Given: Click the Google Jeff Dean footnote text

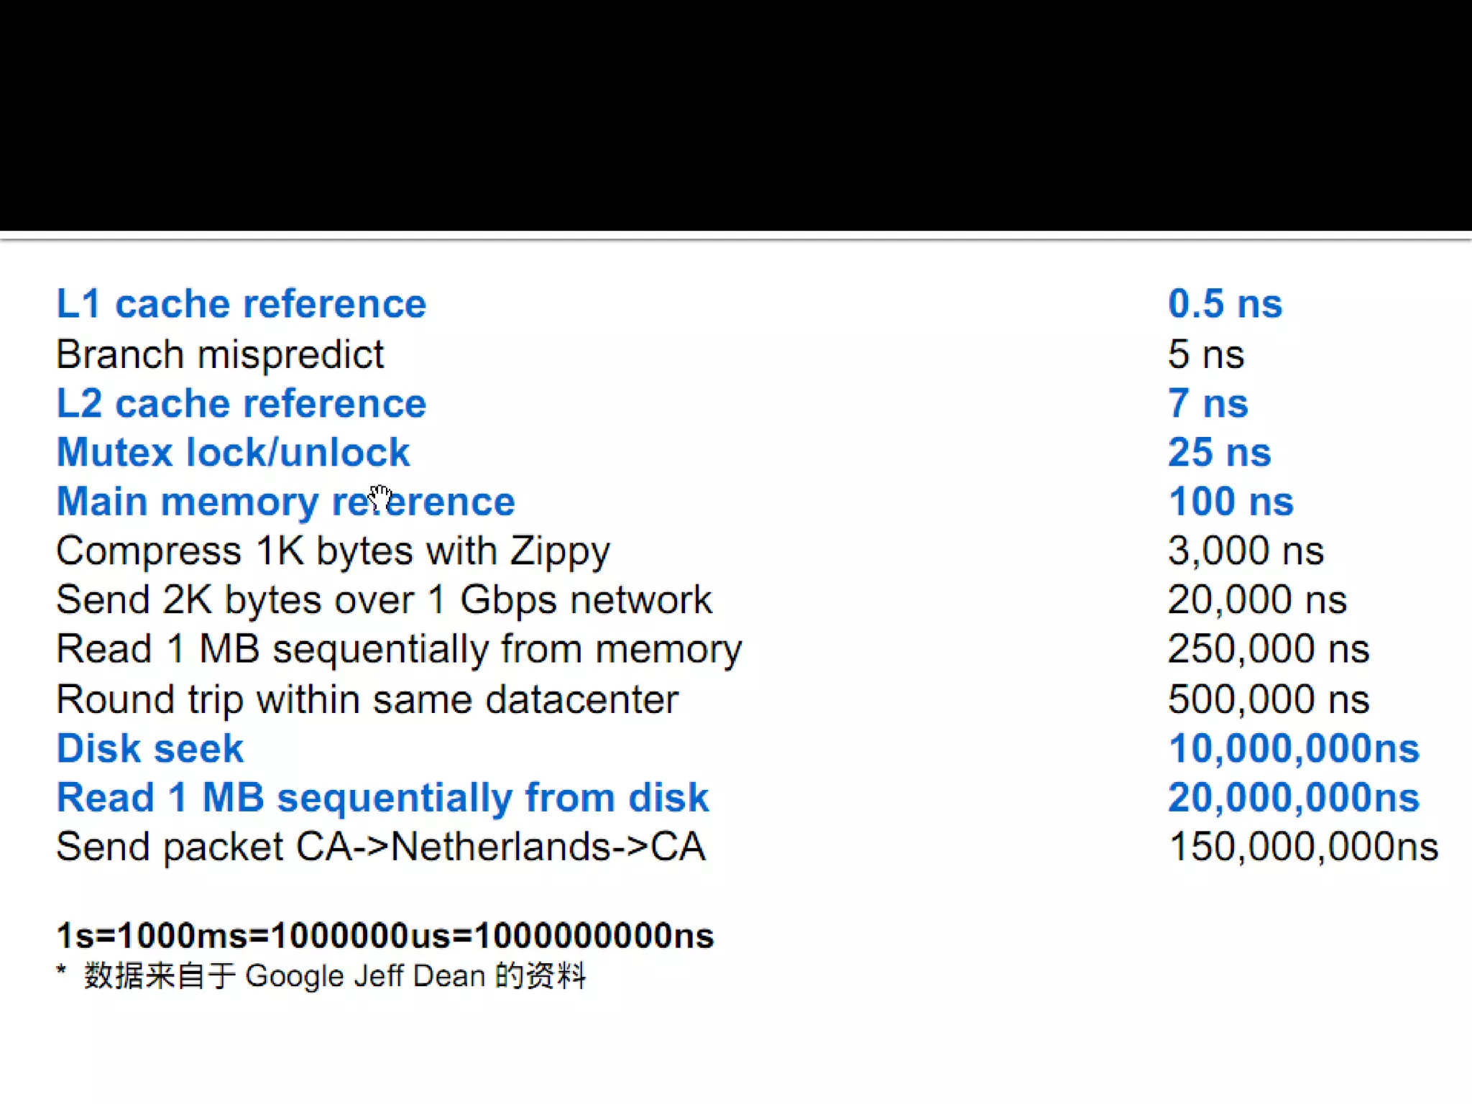Looking at the screenshot, I should (x=334, y=976).
